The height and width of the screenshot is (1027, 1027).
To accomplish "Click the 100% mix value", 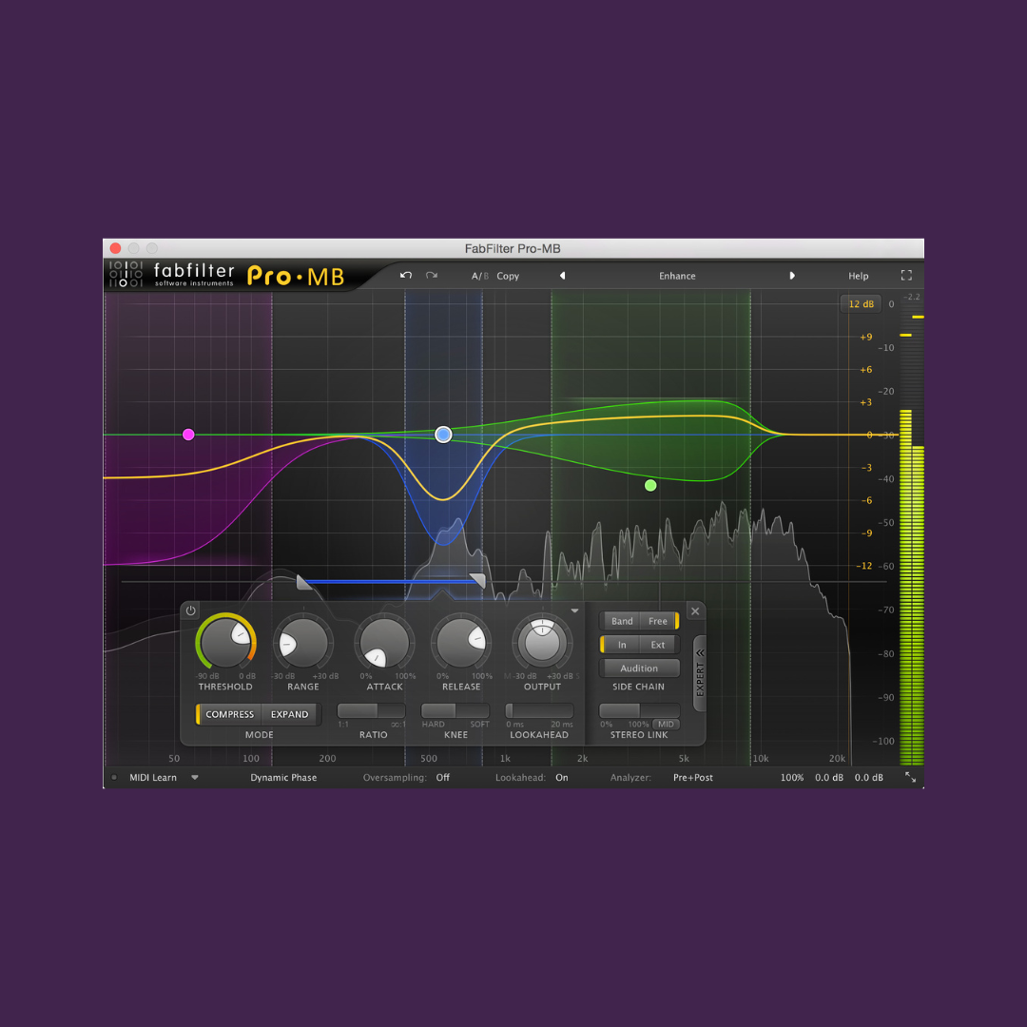I will [x=792, y=778].
